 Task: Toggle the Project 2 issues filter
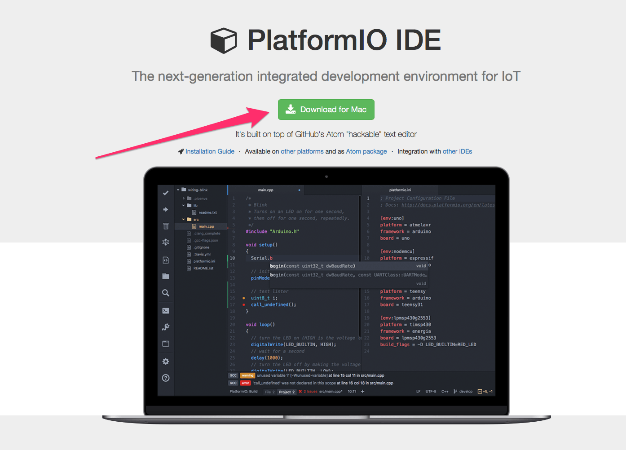286,391
